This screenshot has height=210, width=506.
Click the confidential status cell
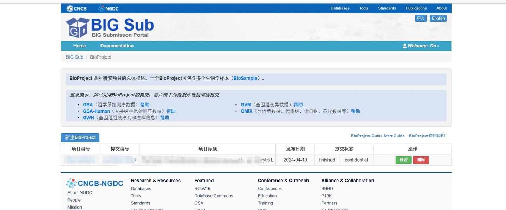(x=356, y=160)
